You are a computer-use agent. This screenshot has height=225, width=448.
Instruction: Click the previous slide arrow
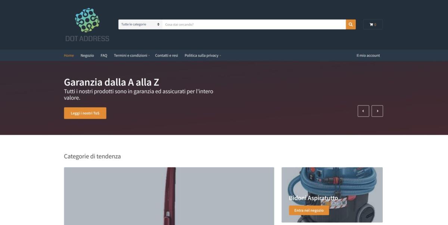pos(363,111)
